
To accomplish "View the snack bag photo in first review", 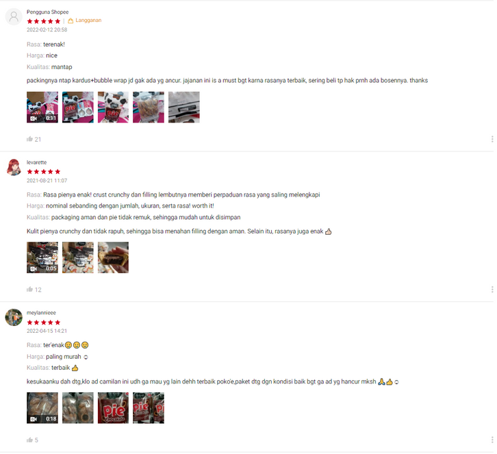I will (149, 107).
